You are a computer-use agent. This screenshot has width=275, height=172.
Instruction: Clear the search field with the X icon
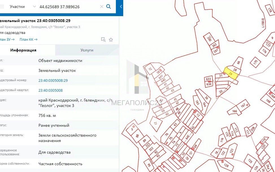coord(101,7)
